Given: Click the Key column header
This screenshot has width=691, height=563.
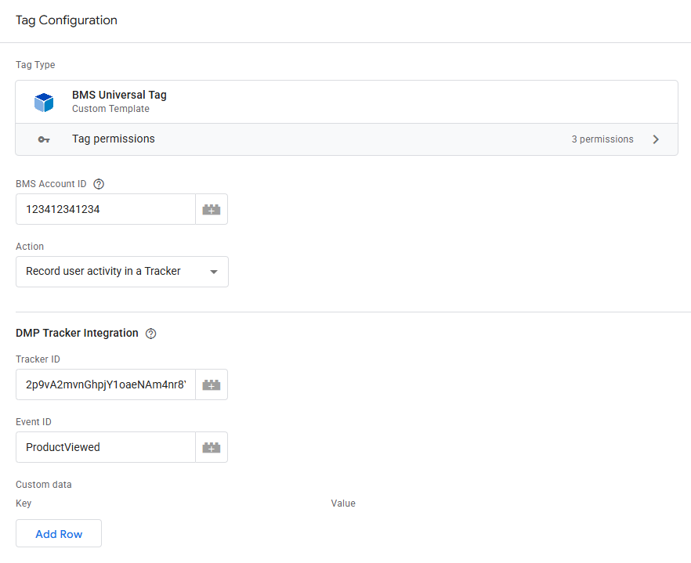Looking at the screenshot, I should pyautogui.click(x=24, y=503).
